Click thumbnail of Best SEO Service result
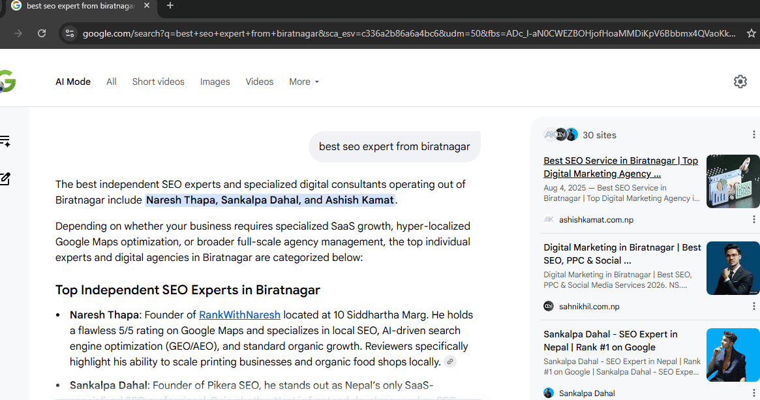The height and width of the screenshot is (400, 760). point(733,181)
